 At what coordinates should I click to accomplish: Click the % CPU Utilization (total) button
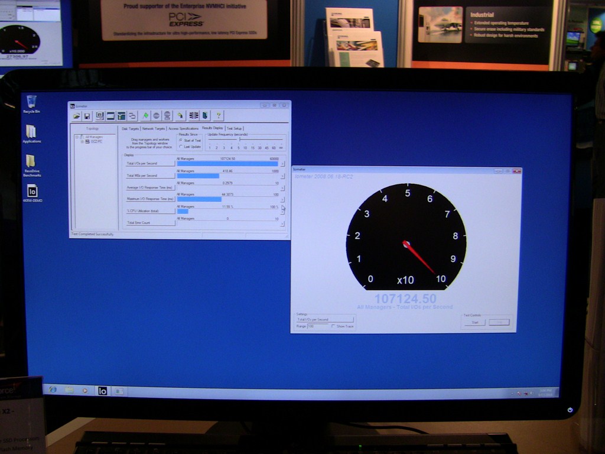pyautogui.click(x=150, y=211)
